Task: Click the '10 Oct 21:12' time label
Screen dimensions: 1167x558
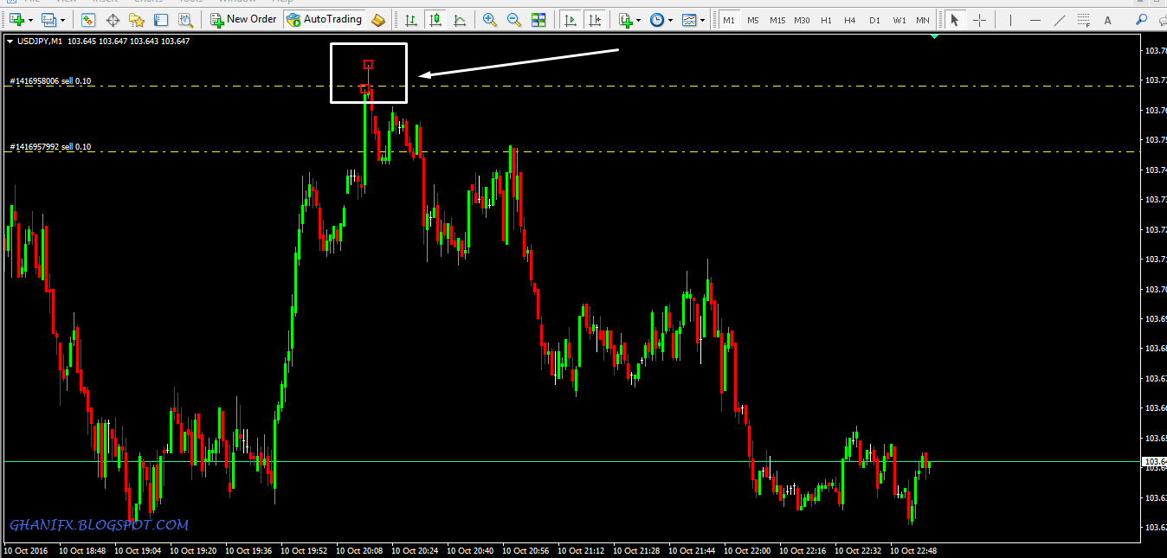Action: 581,550
